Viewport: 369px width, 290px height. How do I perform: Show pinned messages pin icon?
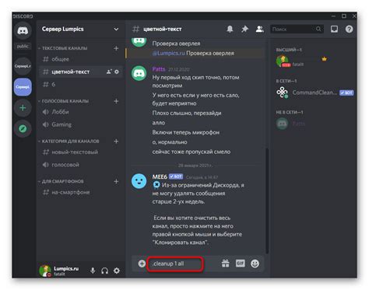(244, 29)
